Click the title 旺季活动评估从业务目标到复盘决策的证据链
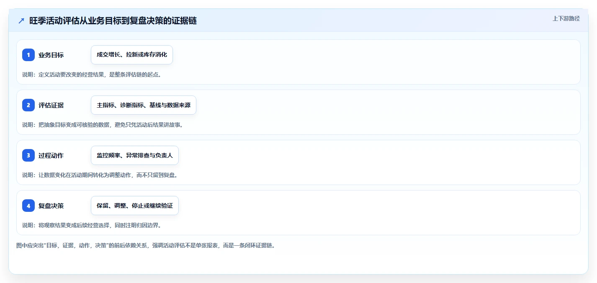Image resolution: width=597 pixels, height=283 pixels. click(113, 21)
